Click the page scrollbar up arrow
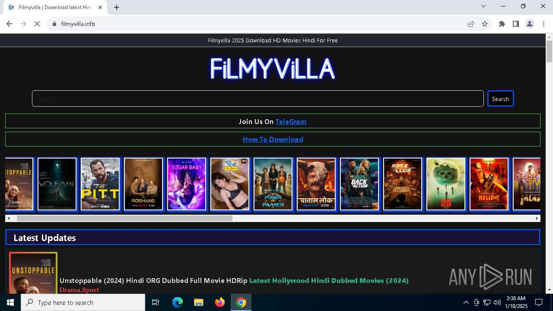This screenshot has height=311, width=553. [x=549, y=37]
